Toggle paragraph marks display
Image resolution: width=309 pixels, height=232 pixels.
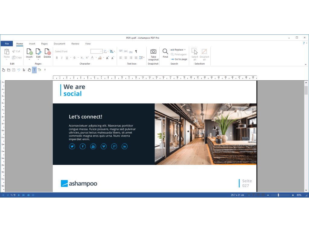[x=136, y=51]
